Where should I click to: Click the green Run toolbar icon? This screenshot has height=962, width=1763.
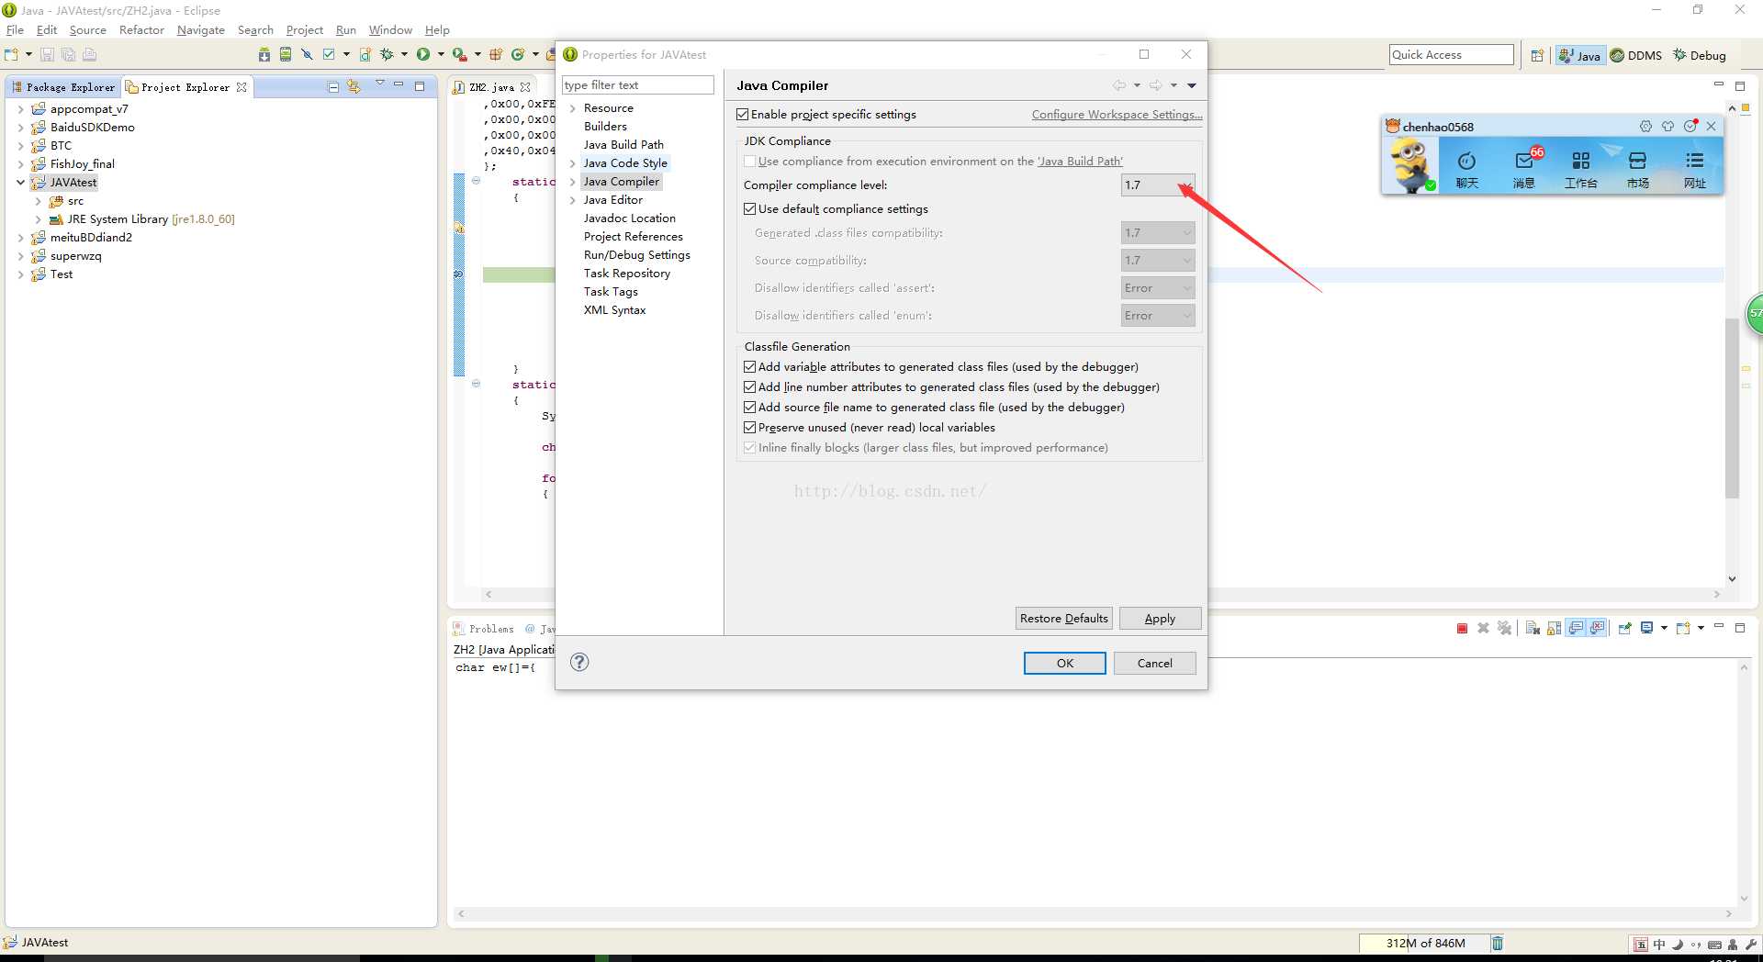pos(423,55)
